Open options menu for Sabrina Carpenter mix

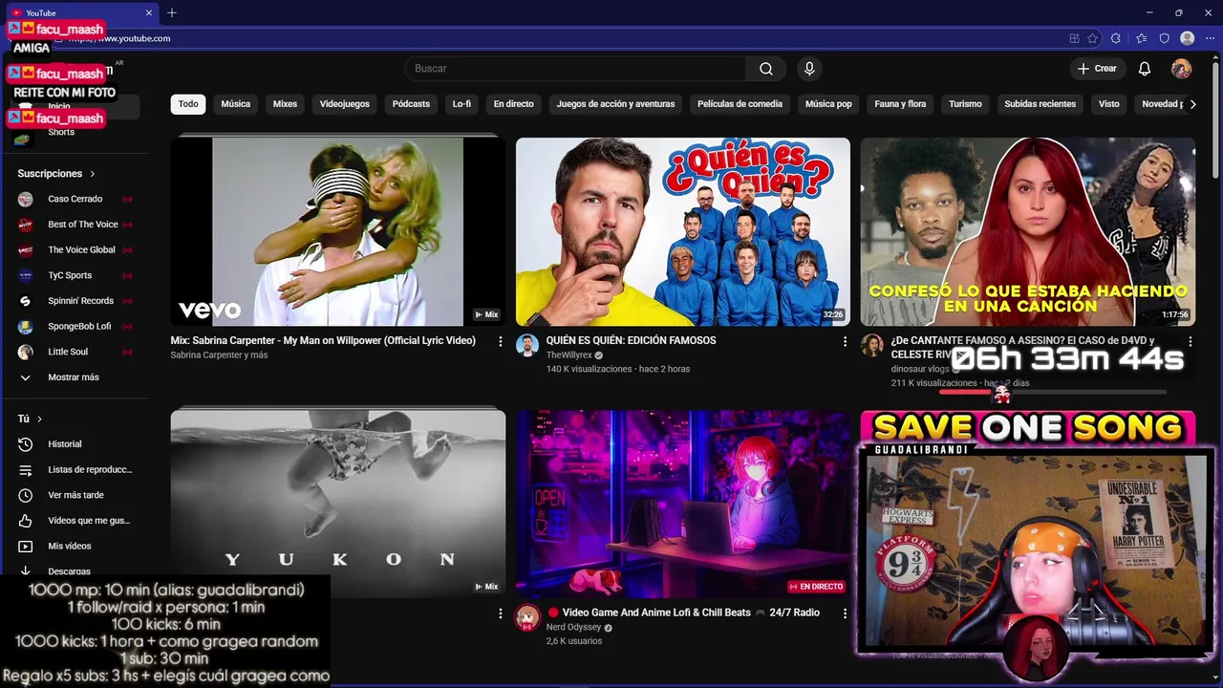coord(500,341)
